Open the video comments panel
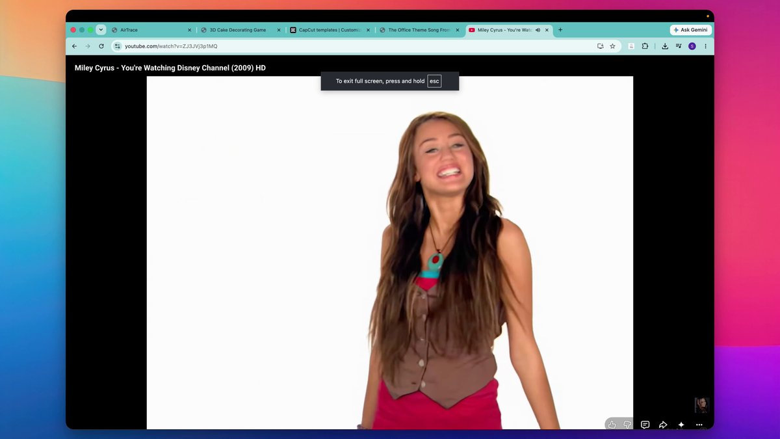The image size is (780, 439). 645,425
